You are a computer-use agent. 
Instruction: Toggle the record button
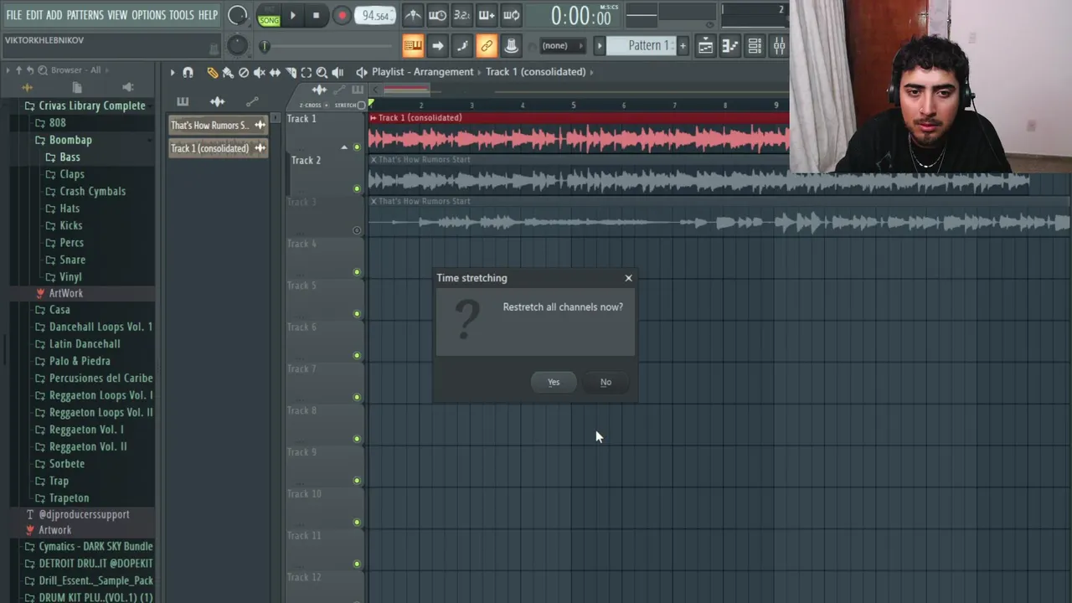(342, 15)
